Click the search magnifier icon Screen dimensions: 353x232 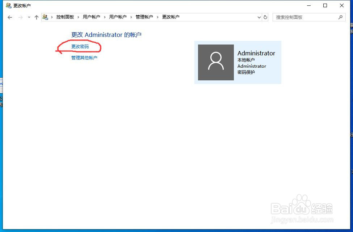tap(340, 17)
